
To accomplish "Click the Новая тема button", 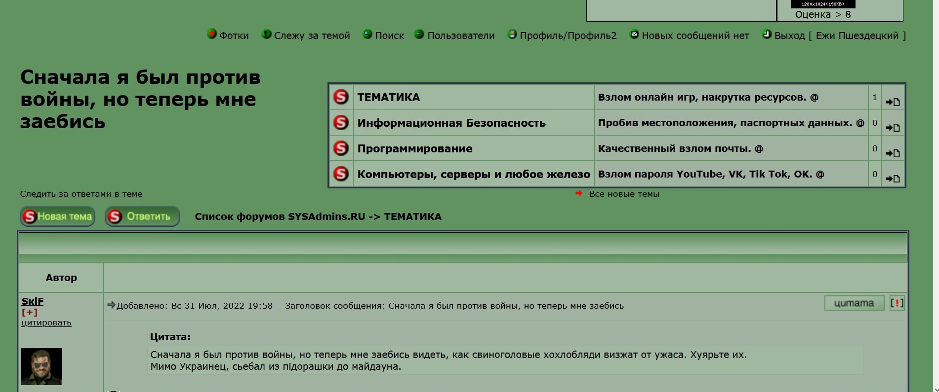I will (x=57, y=216).
